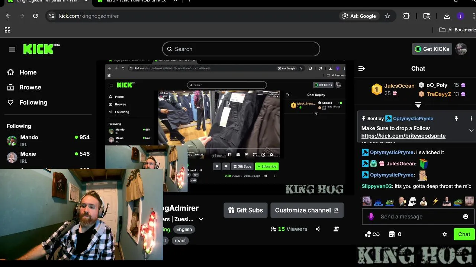
Task: Open a new browser tab
Action: pos(189,1)
